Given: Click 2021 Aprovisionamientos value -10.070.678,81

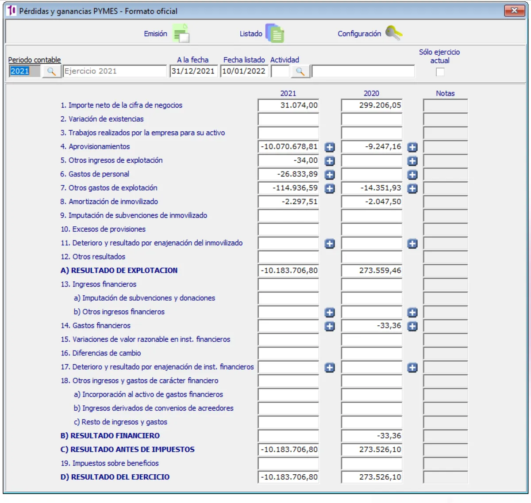Looking at the screenshot, I should 289,146.
